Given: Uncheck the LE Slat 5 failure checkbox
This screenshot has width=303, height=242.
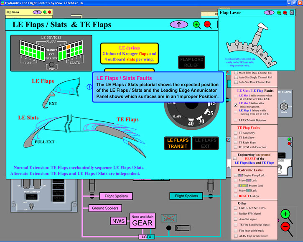Looking at the screenshot, I should (235, 105).
